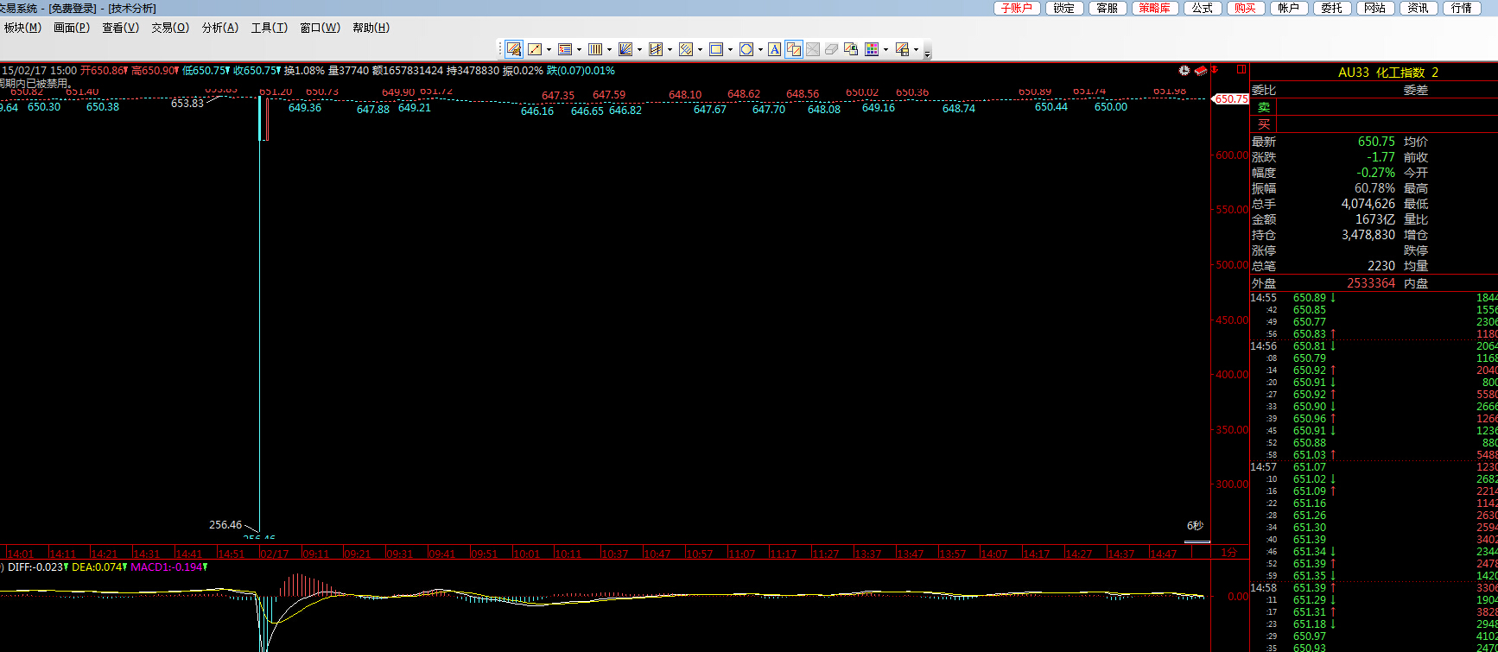Viewport: 1498px width, 652px height.
Task: Click the 委托 button in top bar
Action: click(x=1331, y=8)
